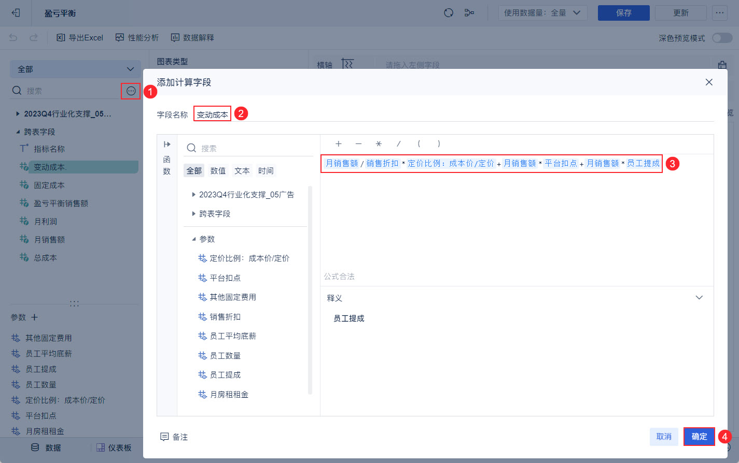Insert the plus operator

point(339,144)
